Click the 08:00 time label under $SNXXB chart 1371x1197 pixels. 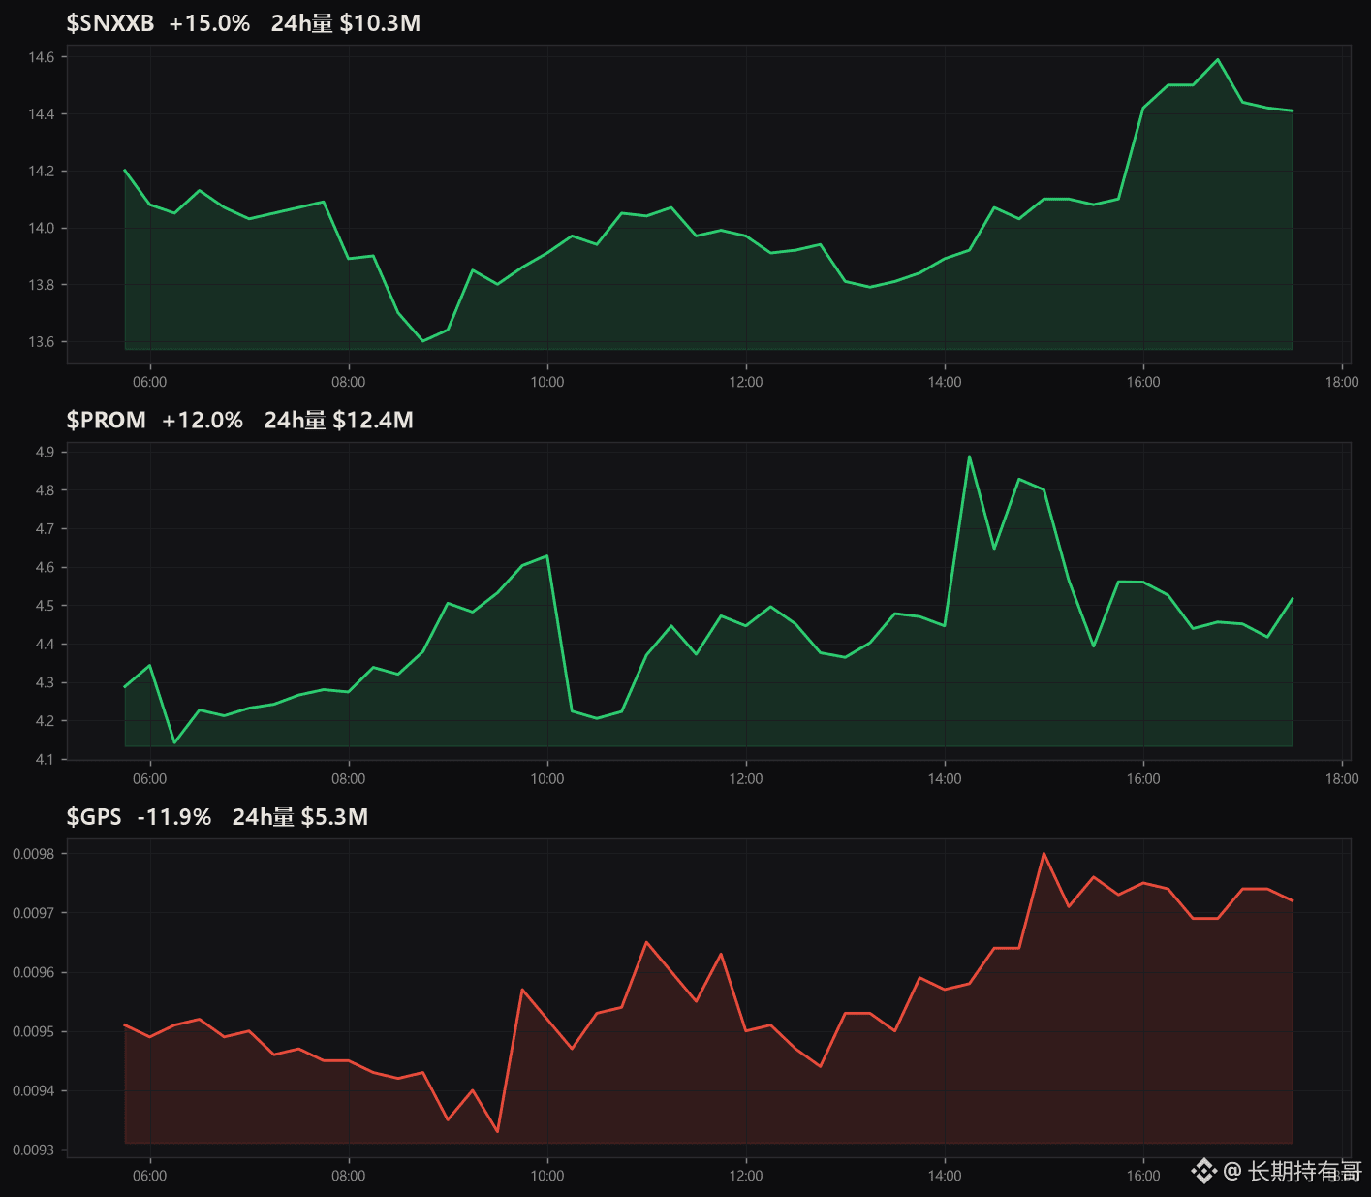point(349,382)
